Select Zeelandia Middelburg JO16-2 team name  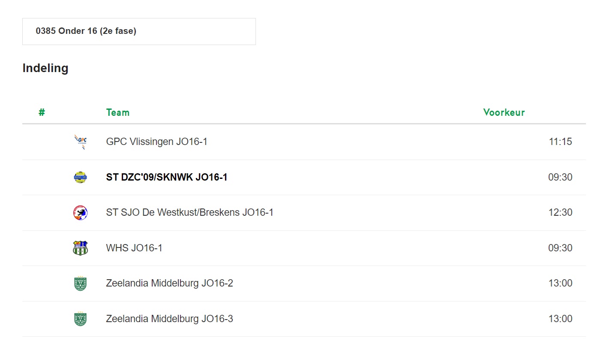[x=170, y=283]
